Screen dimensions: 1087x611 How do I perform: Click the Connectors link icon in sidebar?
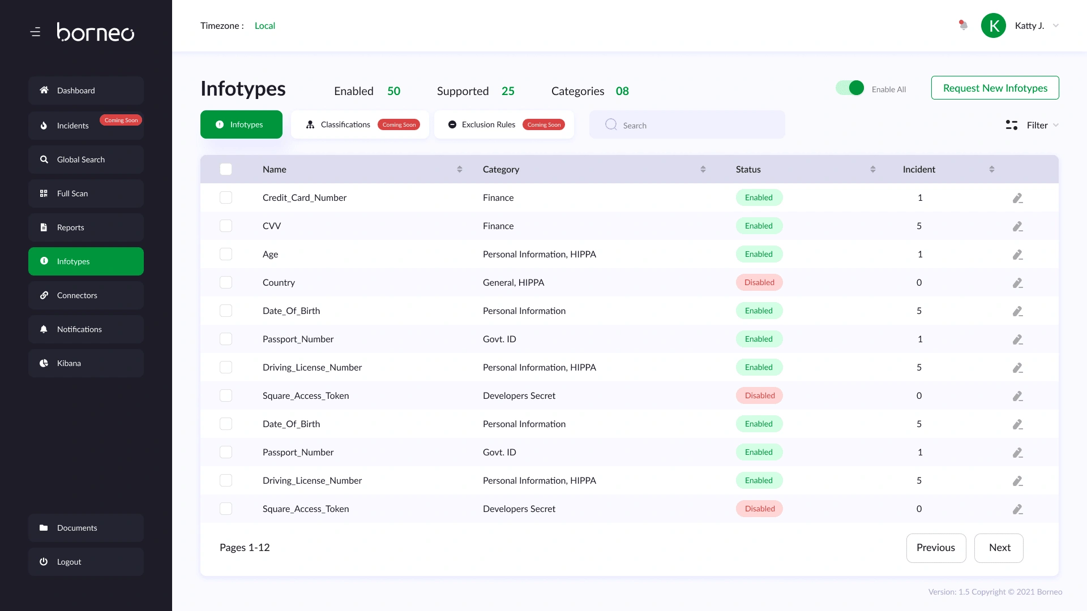point(44,295)
